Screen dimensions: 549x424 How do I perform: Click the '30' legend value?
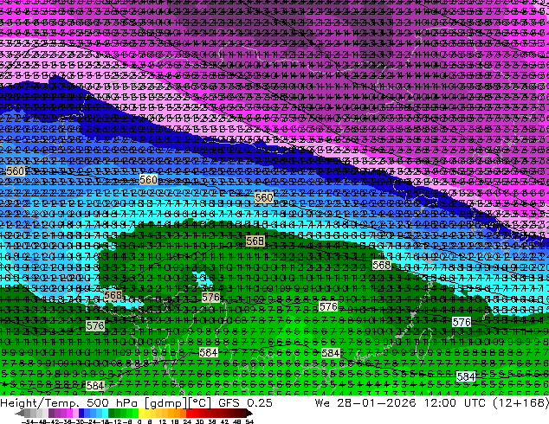click(x=199, y=421)
